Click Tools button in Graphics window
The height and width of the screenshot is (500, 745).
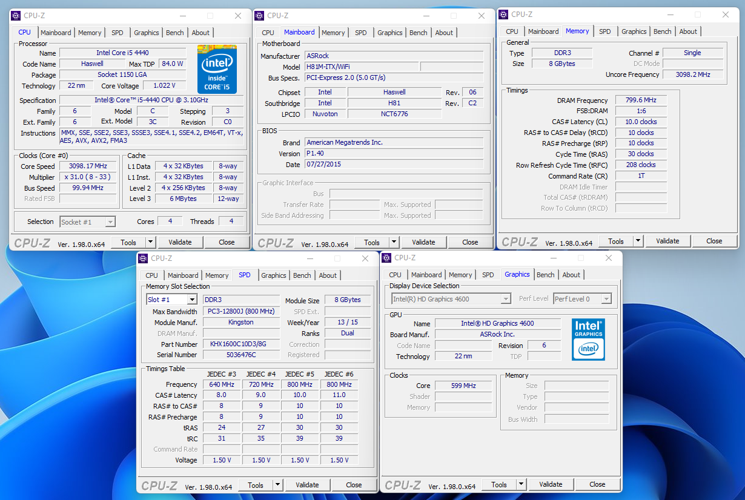(x=499, y=484)
